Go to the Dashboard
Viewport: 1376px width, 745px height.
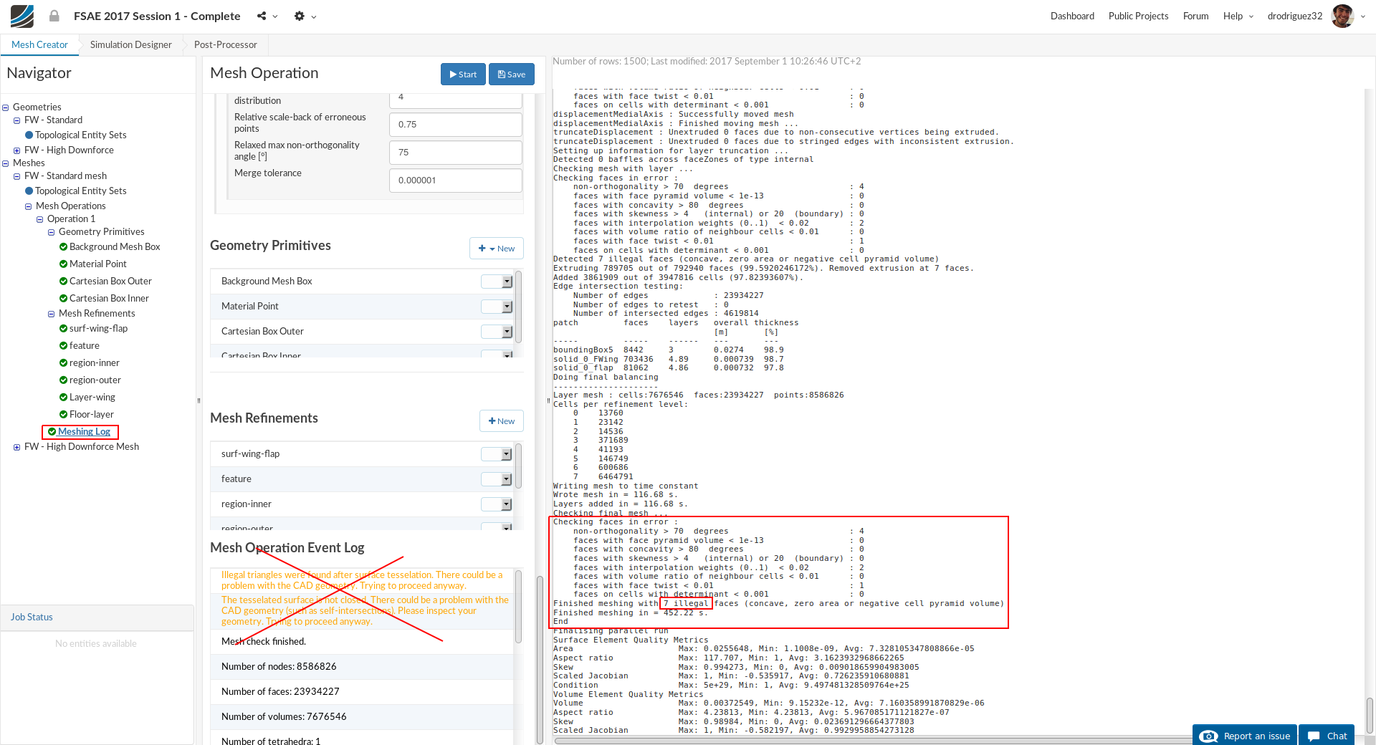1072,16
